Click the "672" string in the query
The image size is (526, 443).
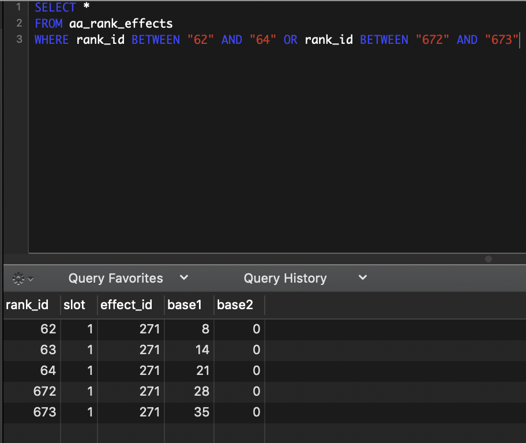tap(433, 40)
